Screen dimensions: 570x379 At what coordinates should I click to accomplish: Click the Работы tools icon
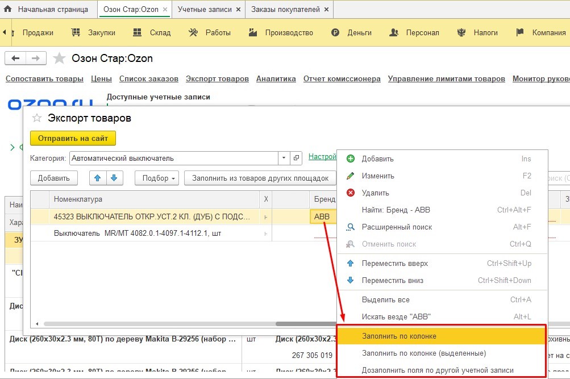(x=193, y=32)
